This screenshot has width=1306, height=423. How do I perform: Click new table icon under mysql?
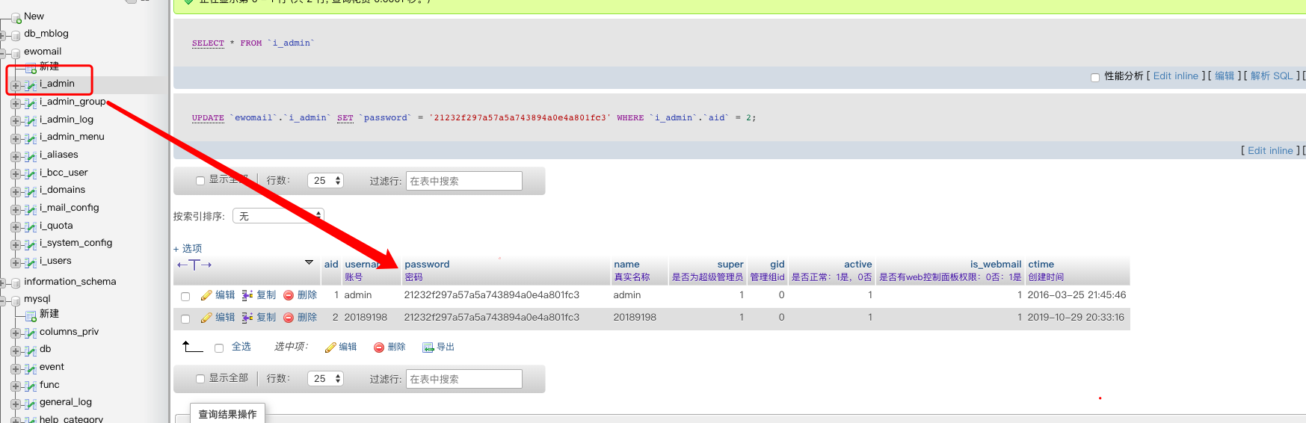31,315
